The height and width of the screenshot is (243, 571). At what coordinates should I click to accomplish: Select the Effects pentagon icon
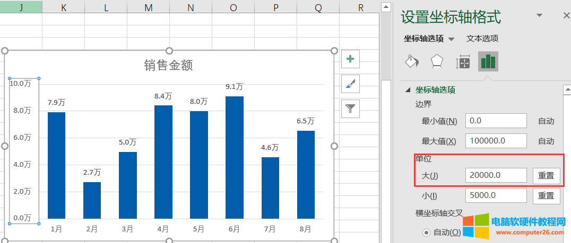tap(437, 62)
